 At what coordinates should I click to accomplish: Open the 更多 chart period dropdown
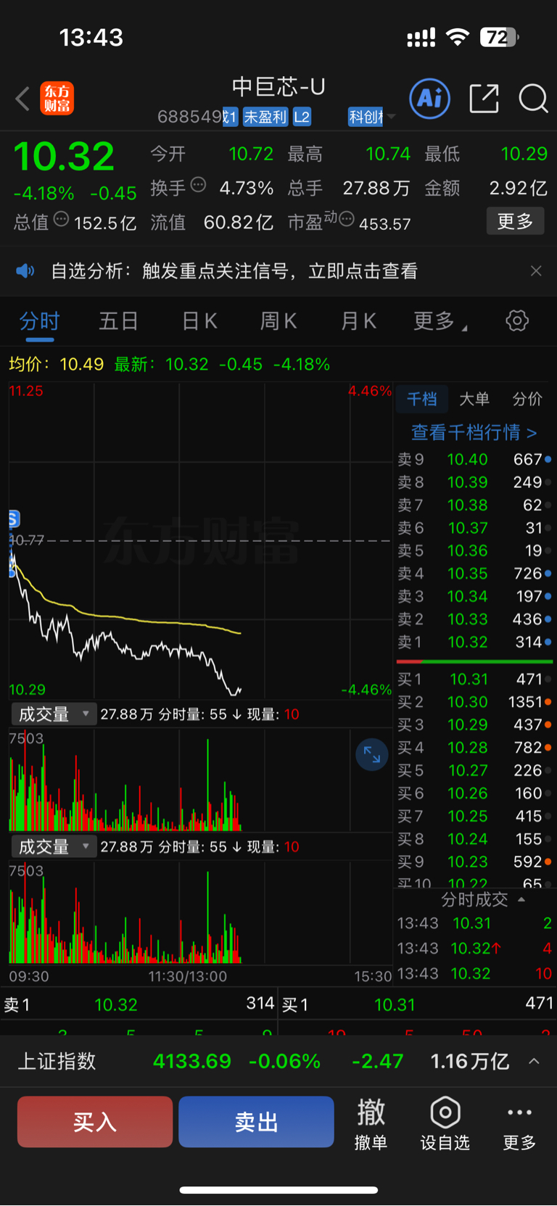click(440, 321)
